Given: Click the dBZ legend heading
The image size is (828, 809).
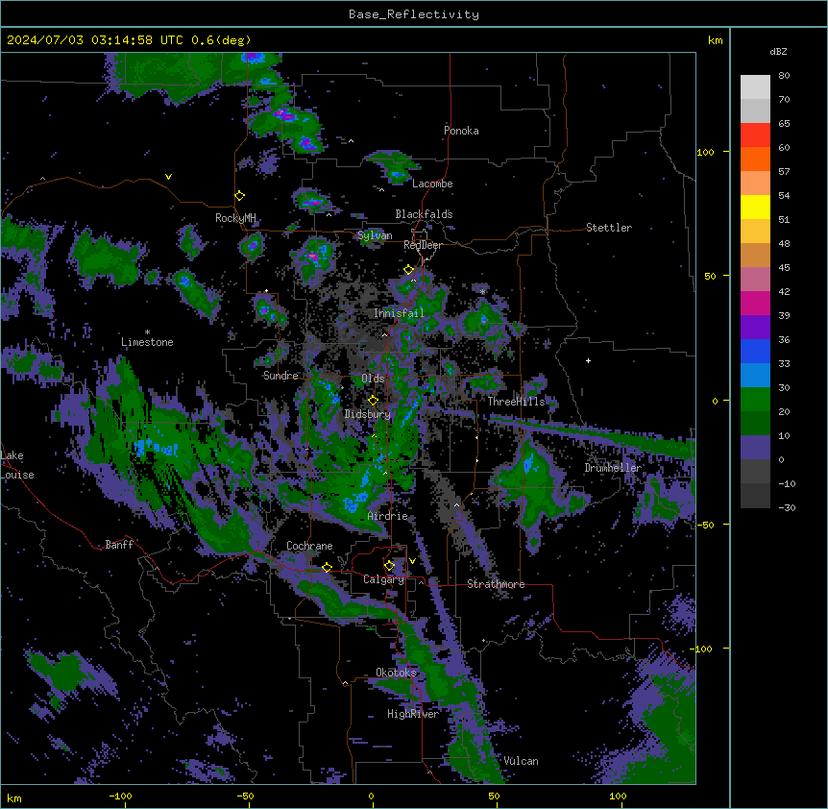Looking at the screenshot, I should click(778, 51).
